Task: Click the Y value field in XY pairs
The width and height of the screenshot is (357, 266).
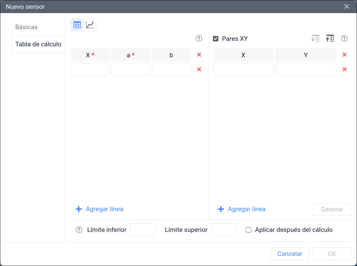Action: 306,69
